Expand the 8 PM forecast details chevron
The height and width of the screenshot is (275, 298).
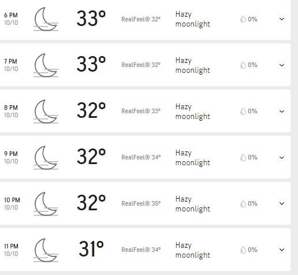click(282, 112)
